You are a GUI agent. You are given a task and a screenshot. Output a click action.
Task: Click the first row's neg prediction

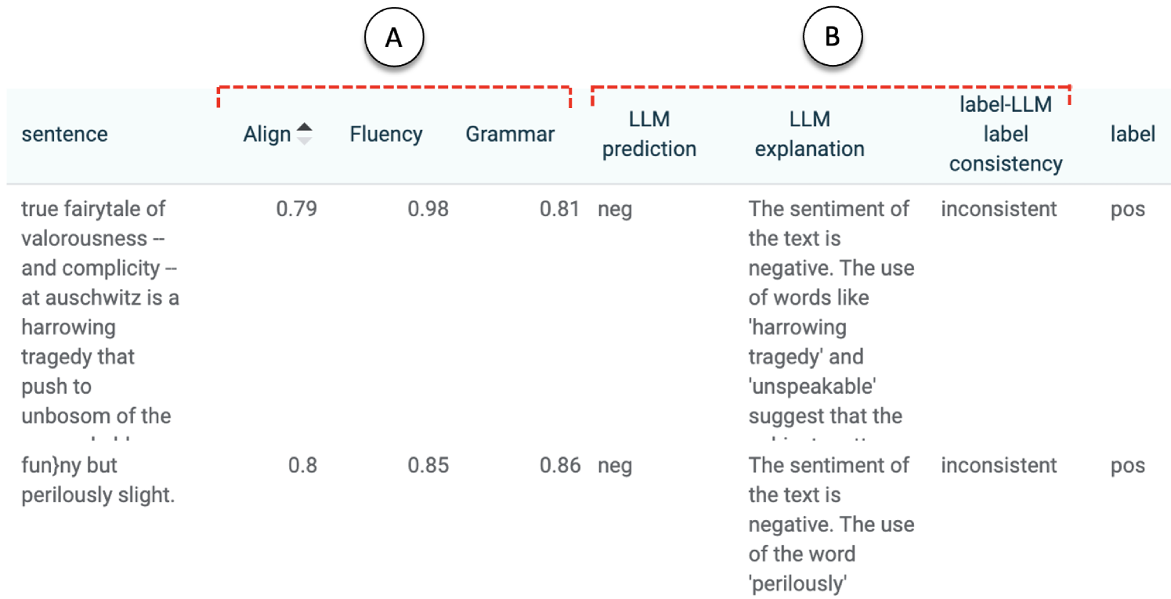coord(614,209)
